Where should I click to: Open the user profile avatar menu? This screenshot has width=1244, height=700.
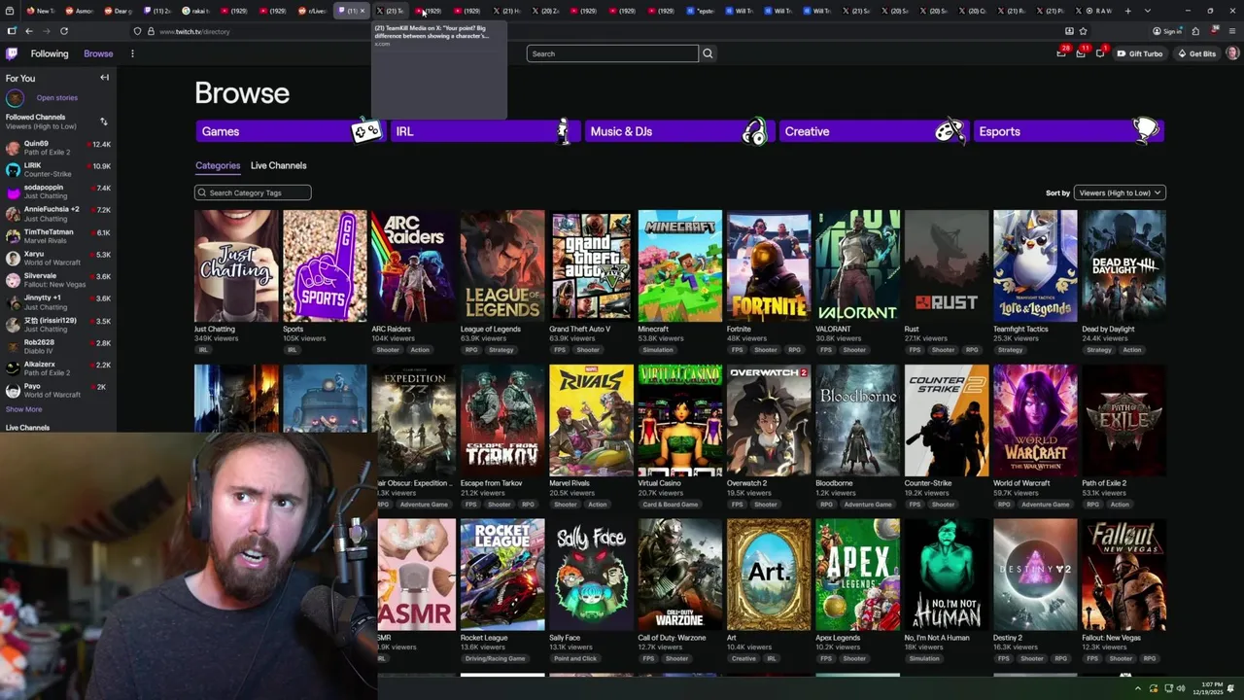[1232, 53]
